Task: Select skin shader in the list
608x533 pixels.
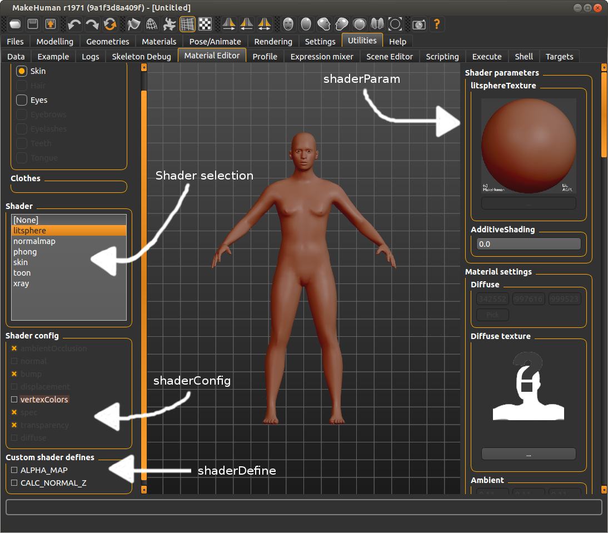Action: point(69,262)
